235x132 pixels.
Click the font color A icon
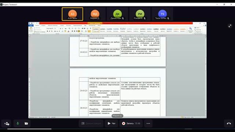tap(69, 31)
